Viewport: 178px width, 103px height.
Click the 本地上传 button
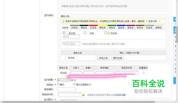[103, 58]
